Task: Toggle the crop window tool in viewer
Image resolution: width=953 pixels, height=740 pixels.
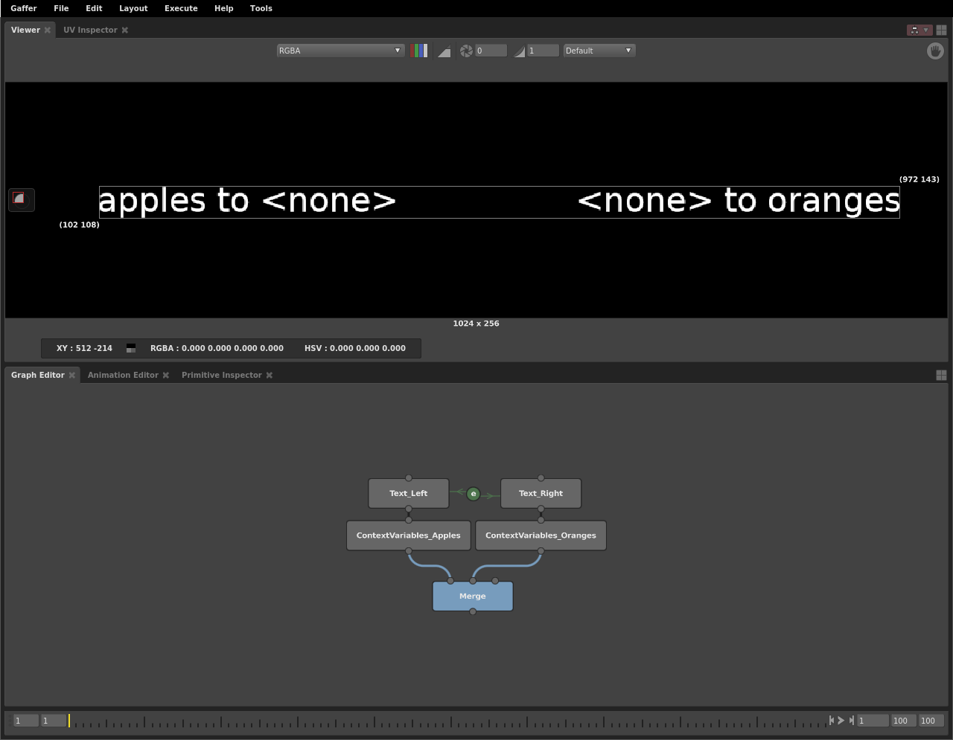Action: tap(21, 199)
